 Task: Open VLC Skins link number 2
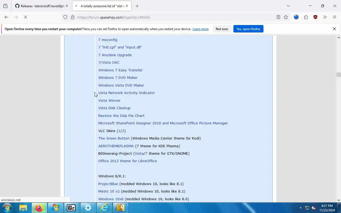(x=123, y=131)
